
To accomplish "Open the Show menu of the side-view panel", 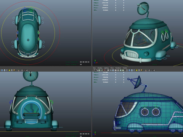I will point(112,68).
